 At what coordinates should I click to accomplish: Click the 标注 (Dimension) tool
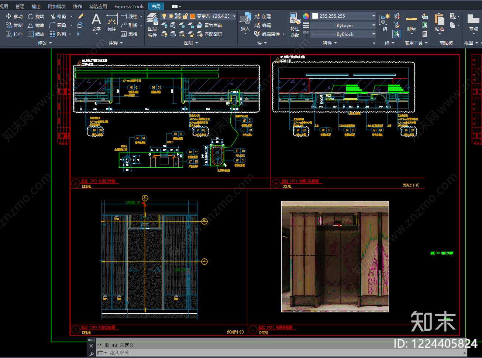[111, 22]
